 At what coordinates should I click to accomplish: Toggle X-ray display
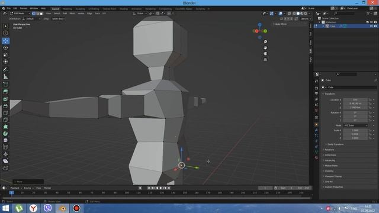[x=289, y=14]
